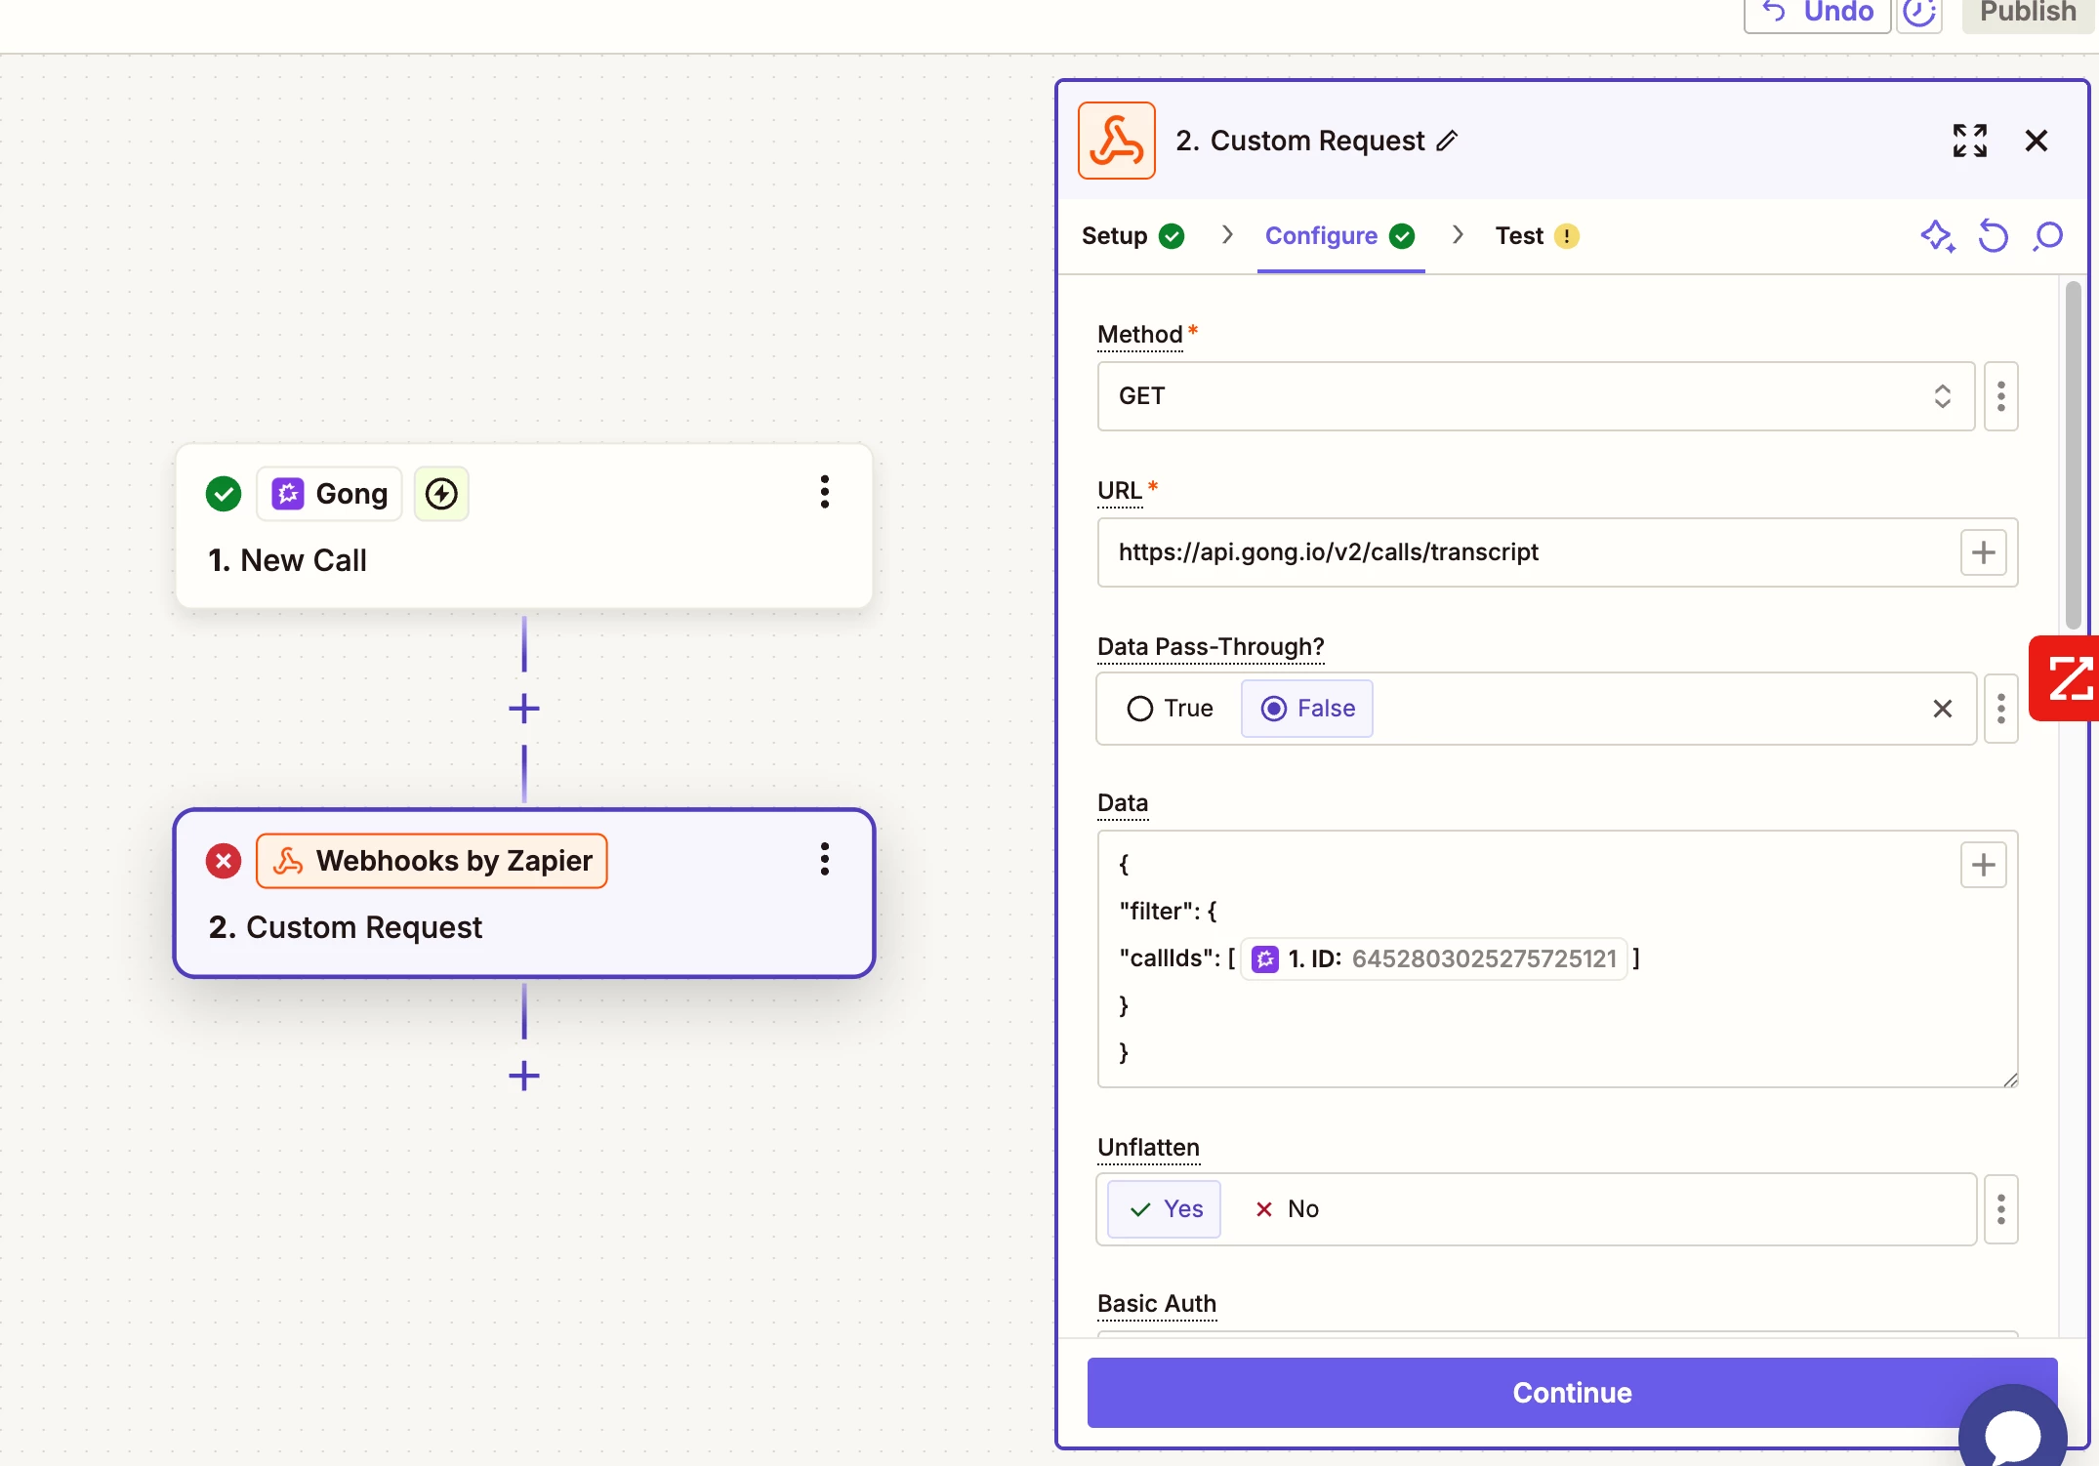Open the Test tab
The image size is (2099, 1466).
1536,236
